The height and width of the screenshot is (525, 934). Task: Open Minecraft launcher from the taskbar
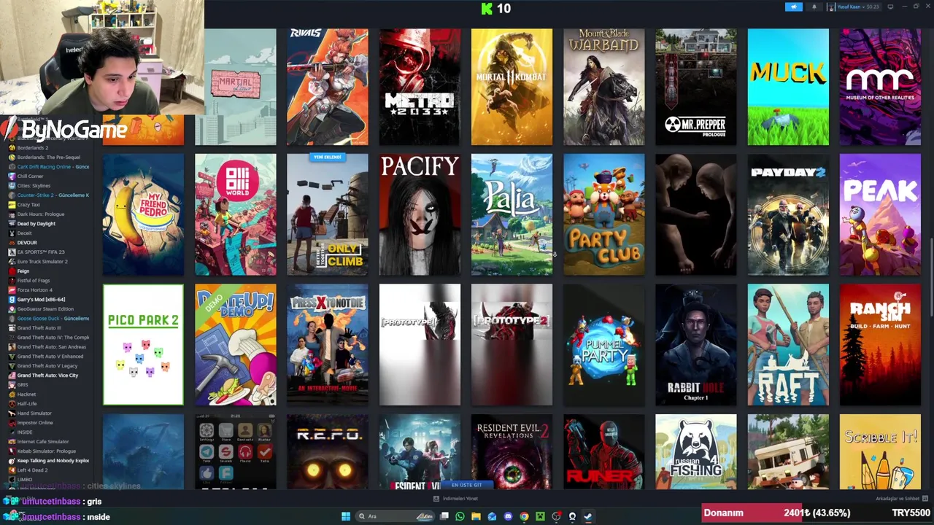[x=540, y=516]
